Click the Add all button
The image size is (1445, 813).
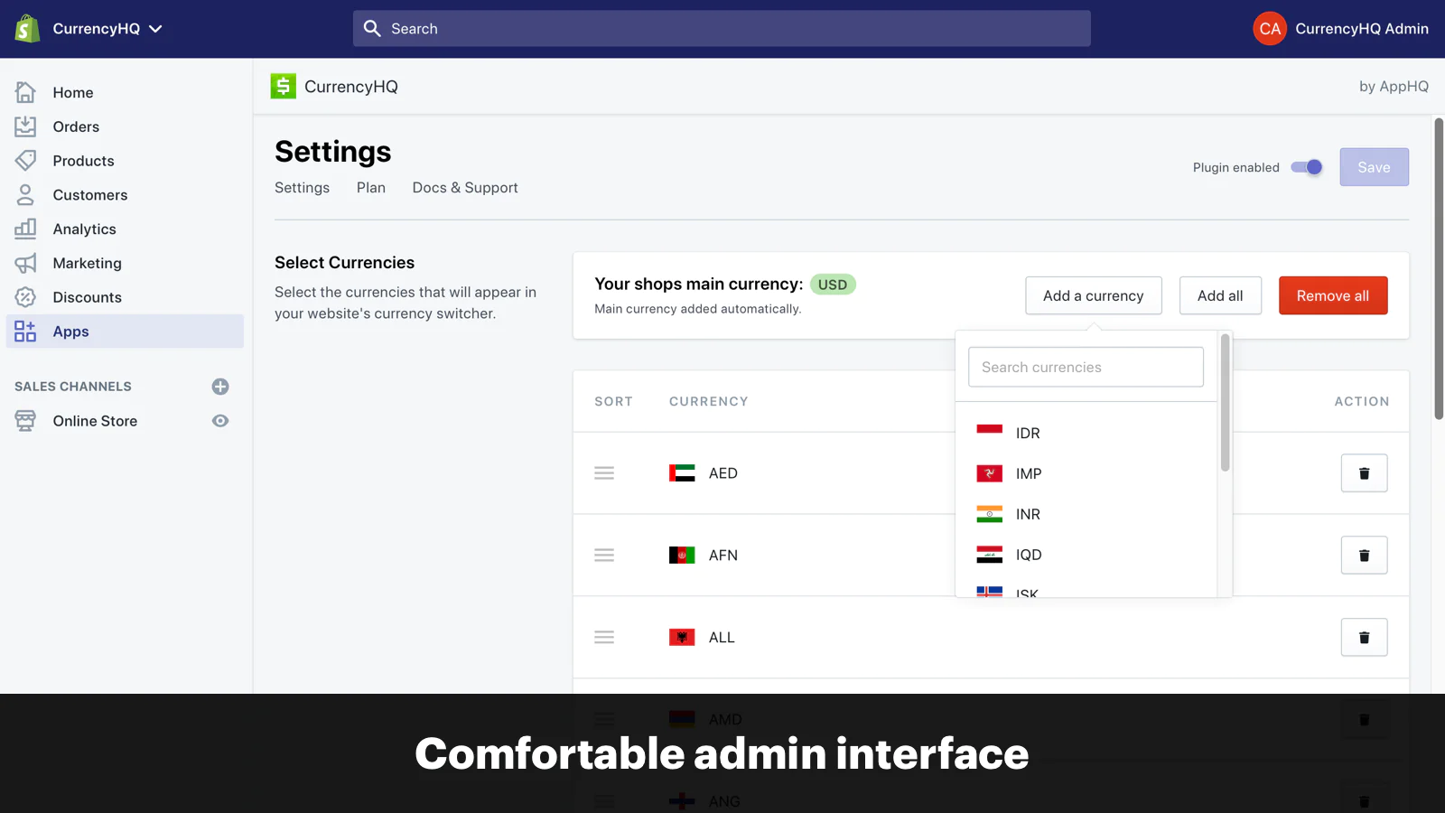tap(1219, 295)
